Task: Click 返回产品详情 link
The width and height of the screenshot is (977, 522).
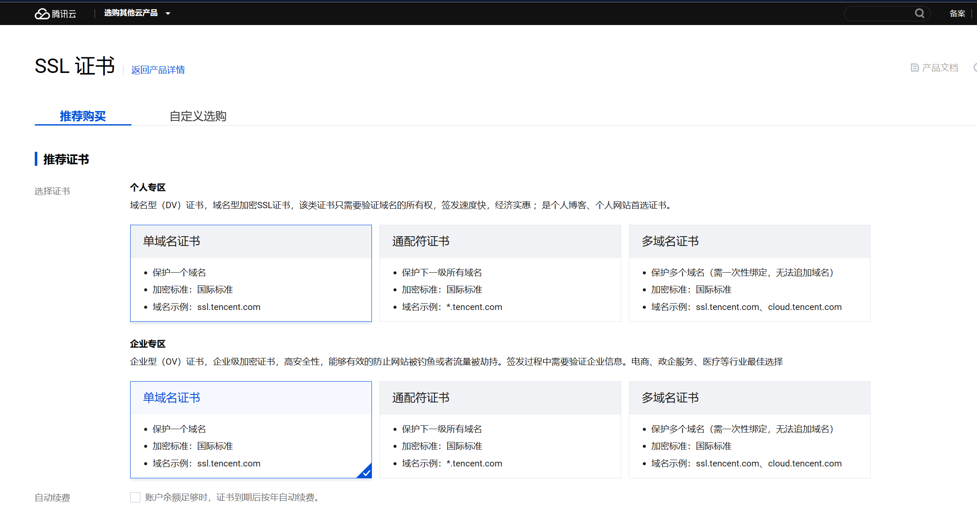Action: (158, 70)
